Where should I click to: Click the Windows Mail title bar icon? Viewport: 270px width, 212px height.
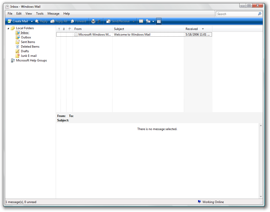pos(7,7)
